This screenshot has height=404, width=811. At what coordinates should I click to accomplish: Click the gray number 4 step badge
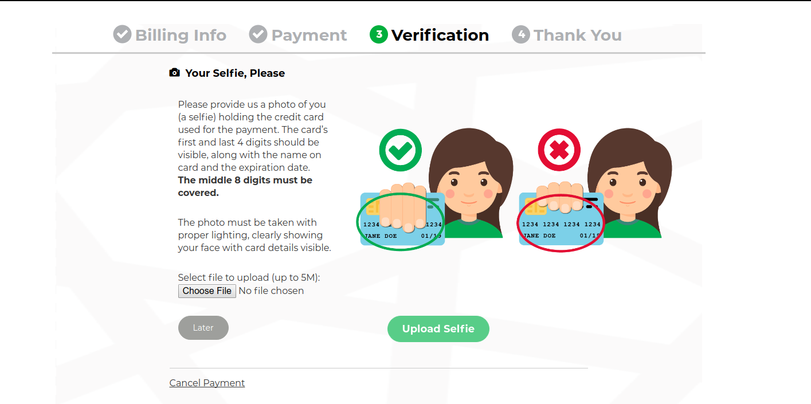click(x=521, y=34)
